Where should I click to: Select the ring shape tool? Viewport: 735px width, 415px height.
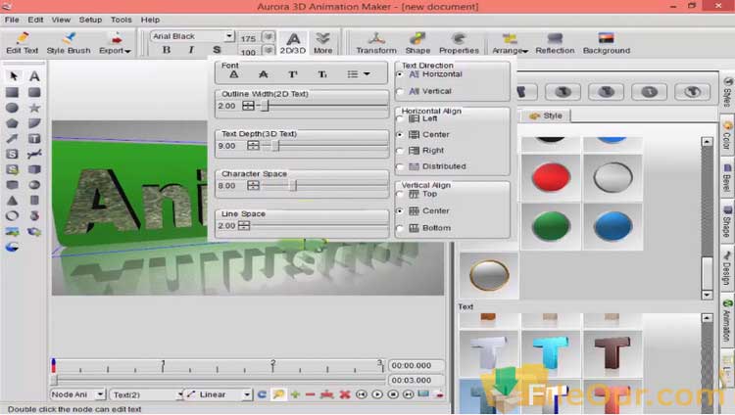[12, 216]
